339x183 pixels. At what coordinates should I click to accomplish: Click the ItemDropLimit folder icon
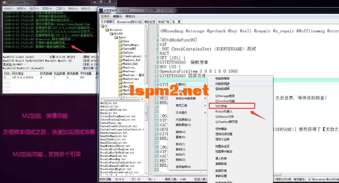(120, 56)
